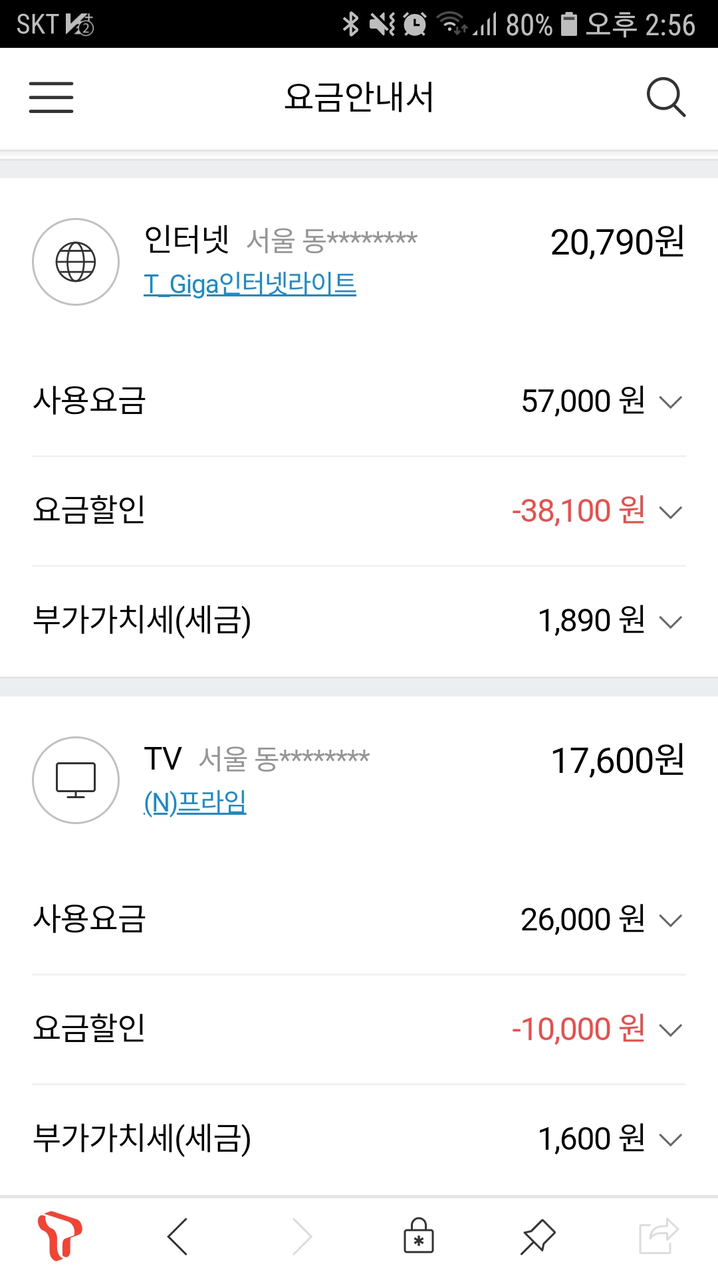
Task: Tap the share icon in bottom bar
Action: 658,1236
